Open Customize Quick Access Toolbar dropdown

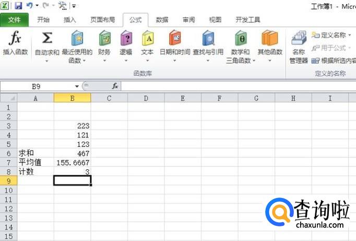pos(74,6)
